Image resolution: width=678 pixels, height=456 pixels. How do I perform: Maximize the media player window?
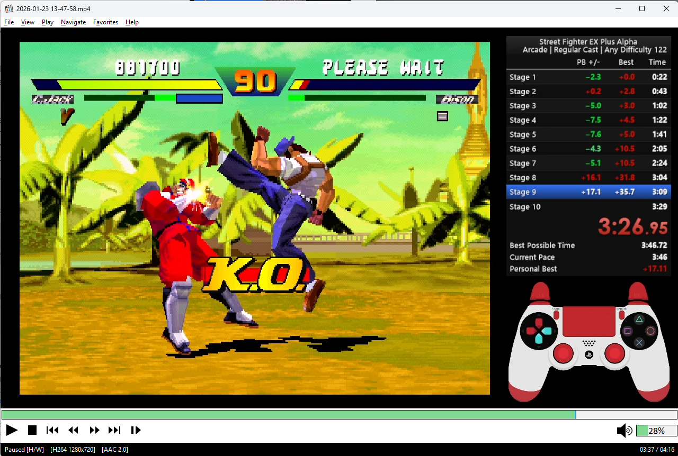(x=642, y=8)
